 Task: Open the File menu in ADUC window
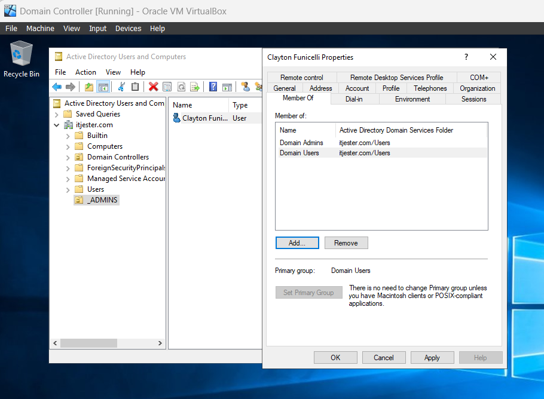[60, 72]
